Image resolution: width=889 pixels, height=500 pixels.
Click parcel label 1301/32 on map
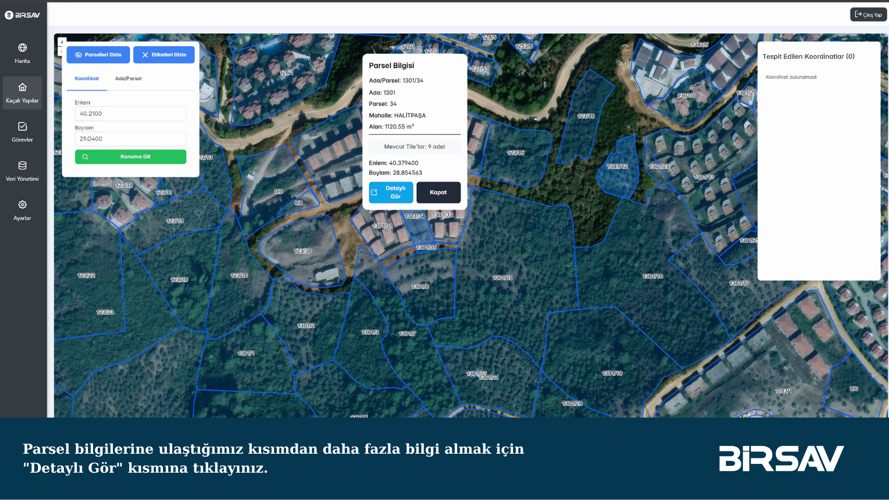click(x=442, y=215)
